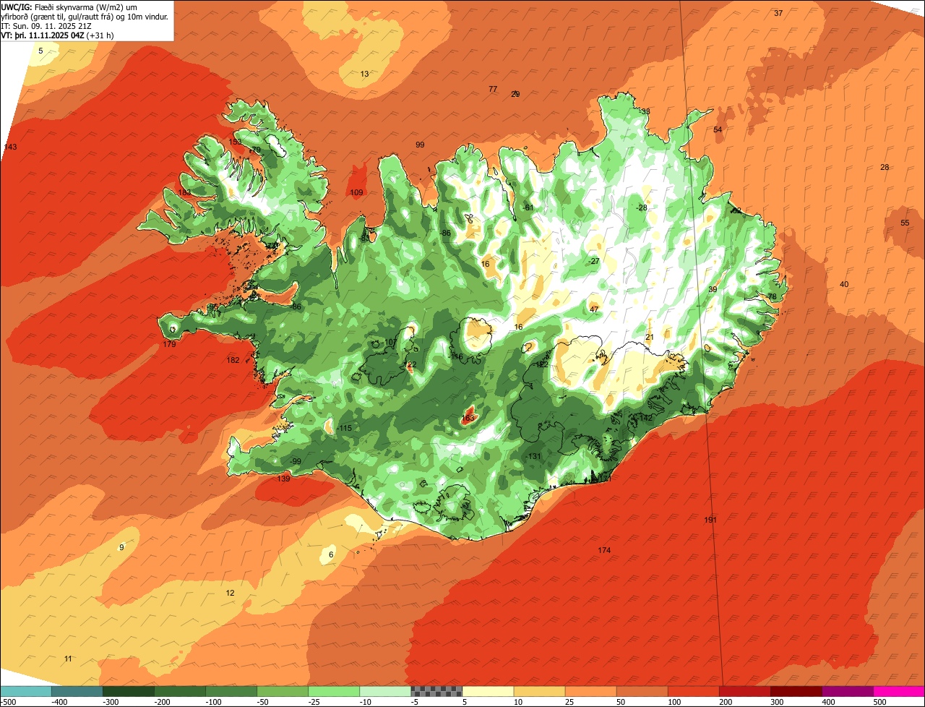Click the title line 'UWC/IG: Flæði skynvarma (W/m2) um'

[69, 7]
